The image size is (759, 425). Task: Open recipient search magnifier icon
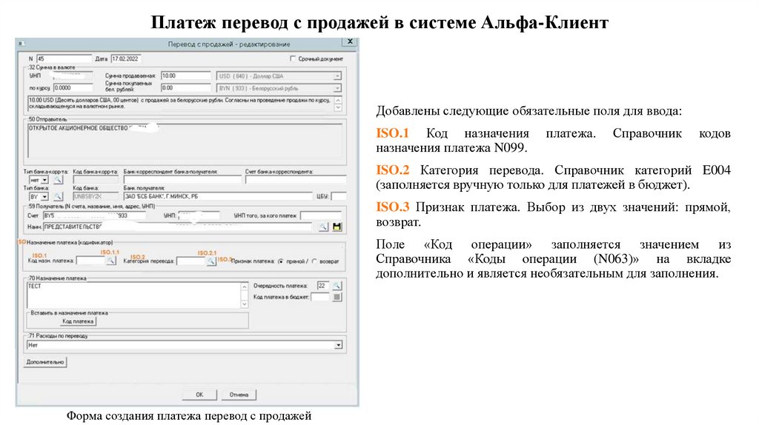pos(323,227)
